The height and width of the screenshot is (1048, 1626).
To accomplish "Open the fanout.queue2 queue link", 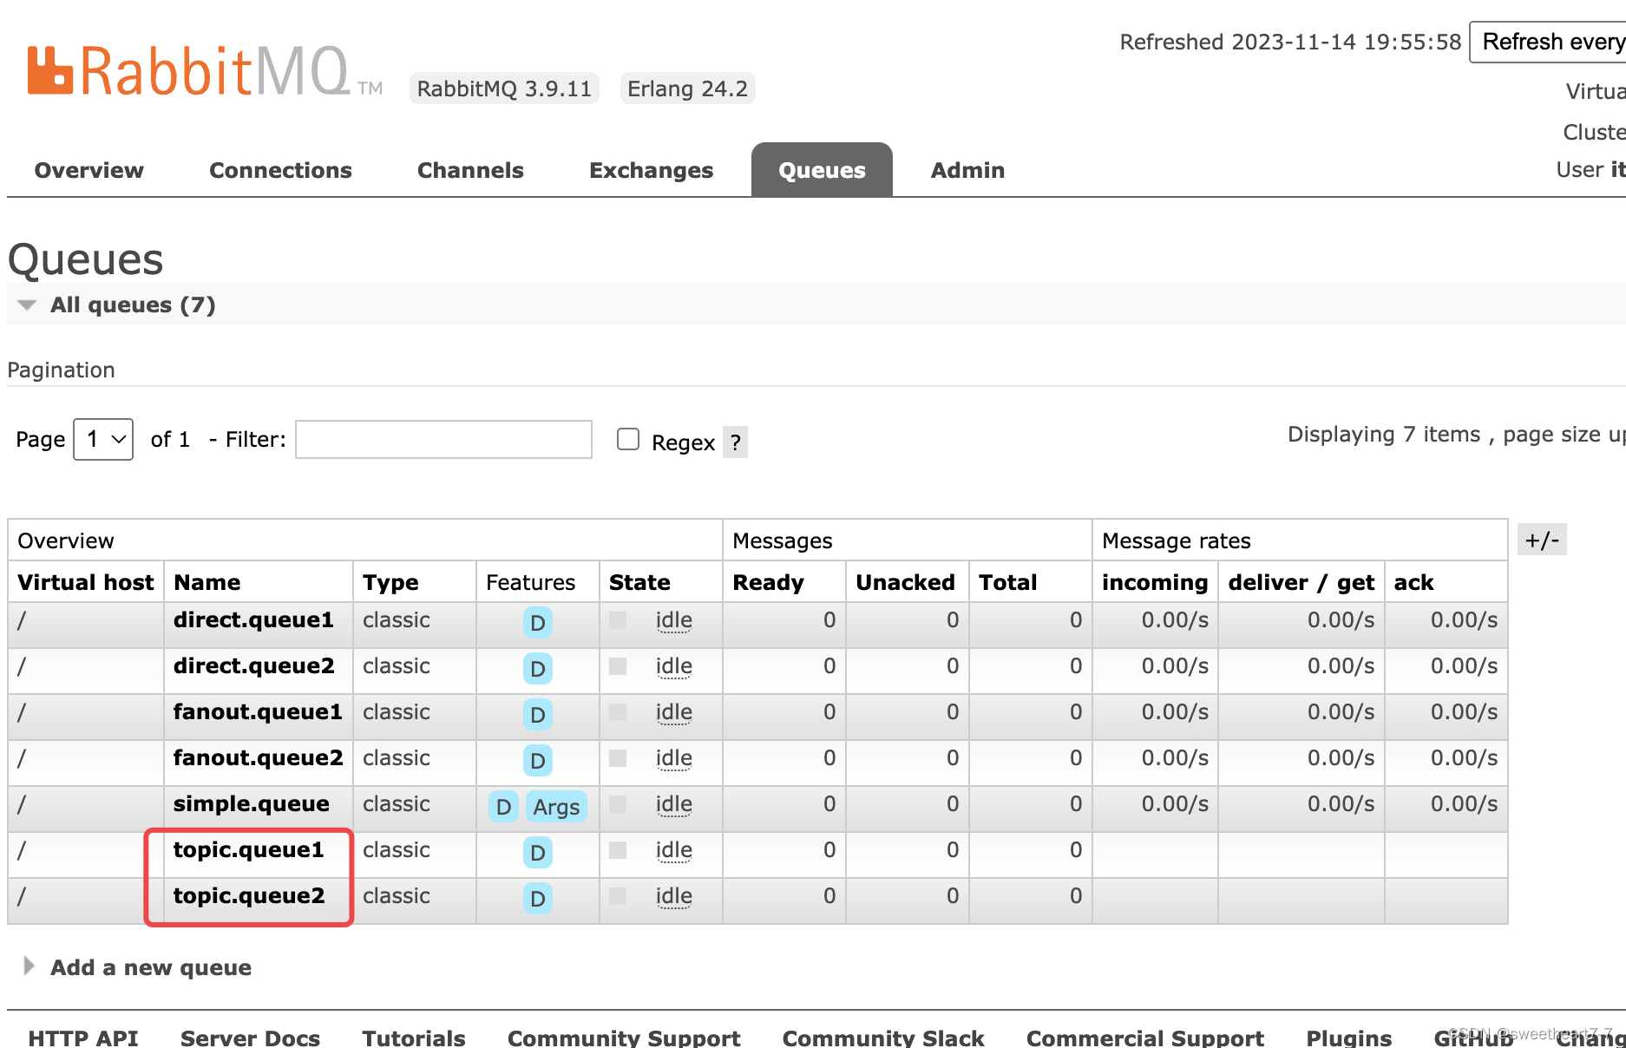I will (x=258, y=758).
